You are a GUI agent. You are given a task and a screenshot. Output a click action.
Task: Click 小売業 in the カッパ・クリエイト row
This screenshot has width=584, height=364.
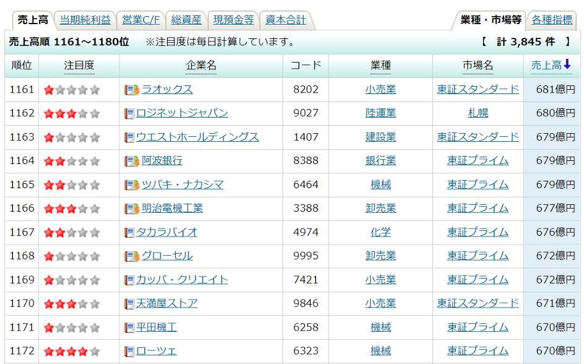click(380, 279)
